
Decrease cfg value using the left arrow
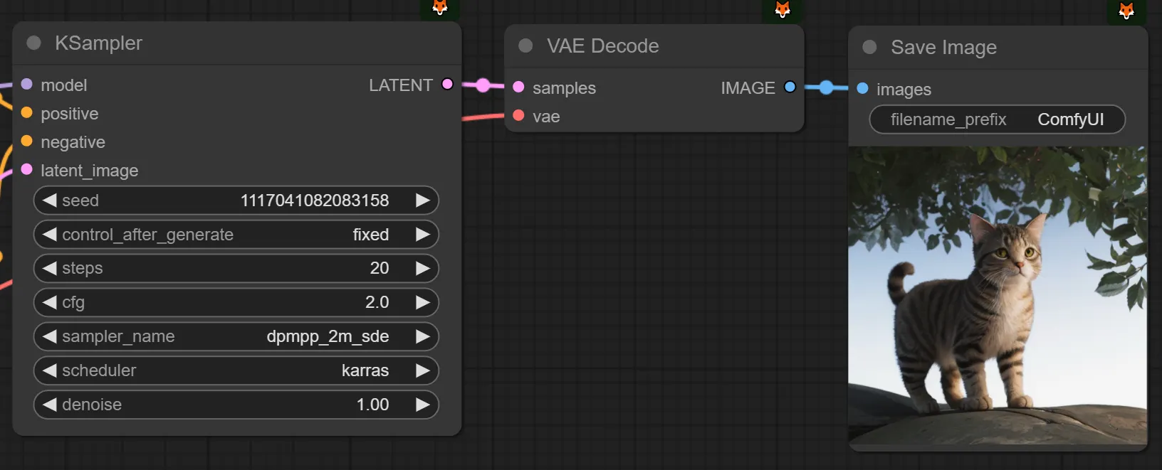tap(49, 302)
